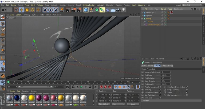Open render settings clapperboard with gear
Image resolution: width=205 pixels, height=109 pixels.
coord(79,10)
